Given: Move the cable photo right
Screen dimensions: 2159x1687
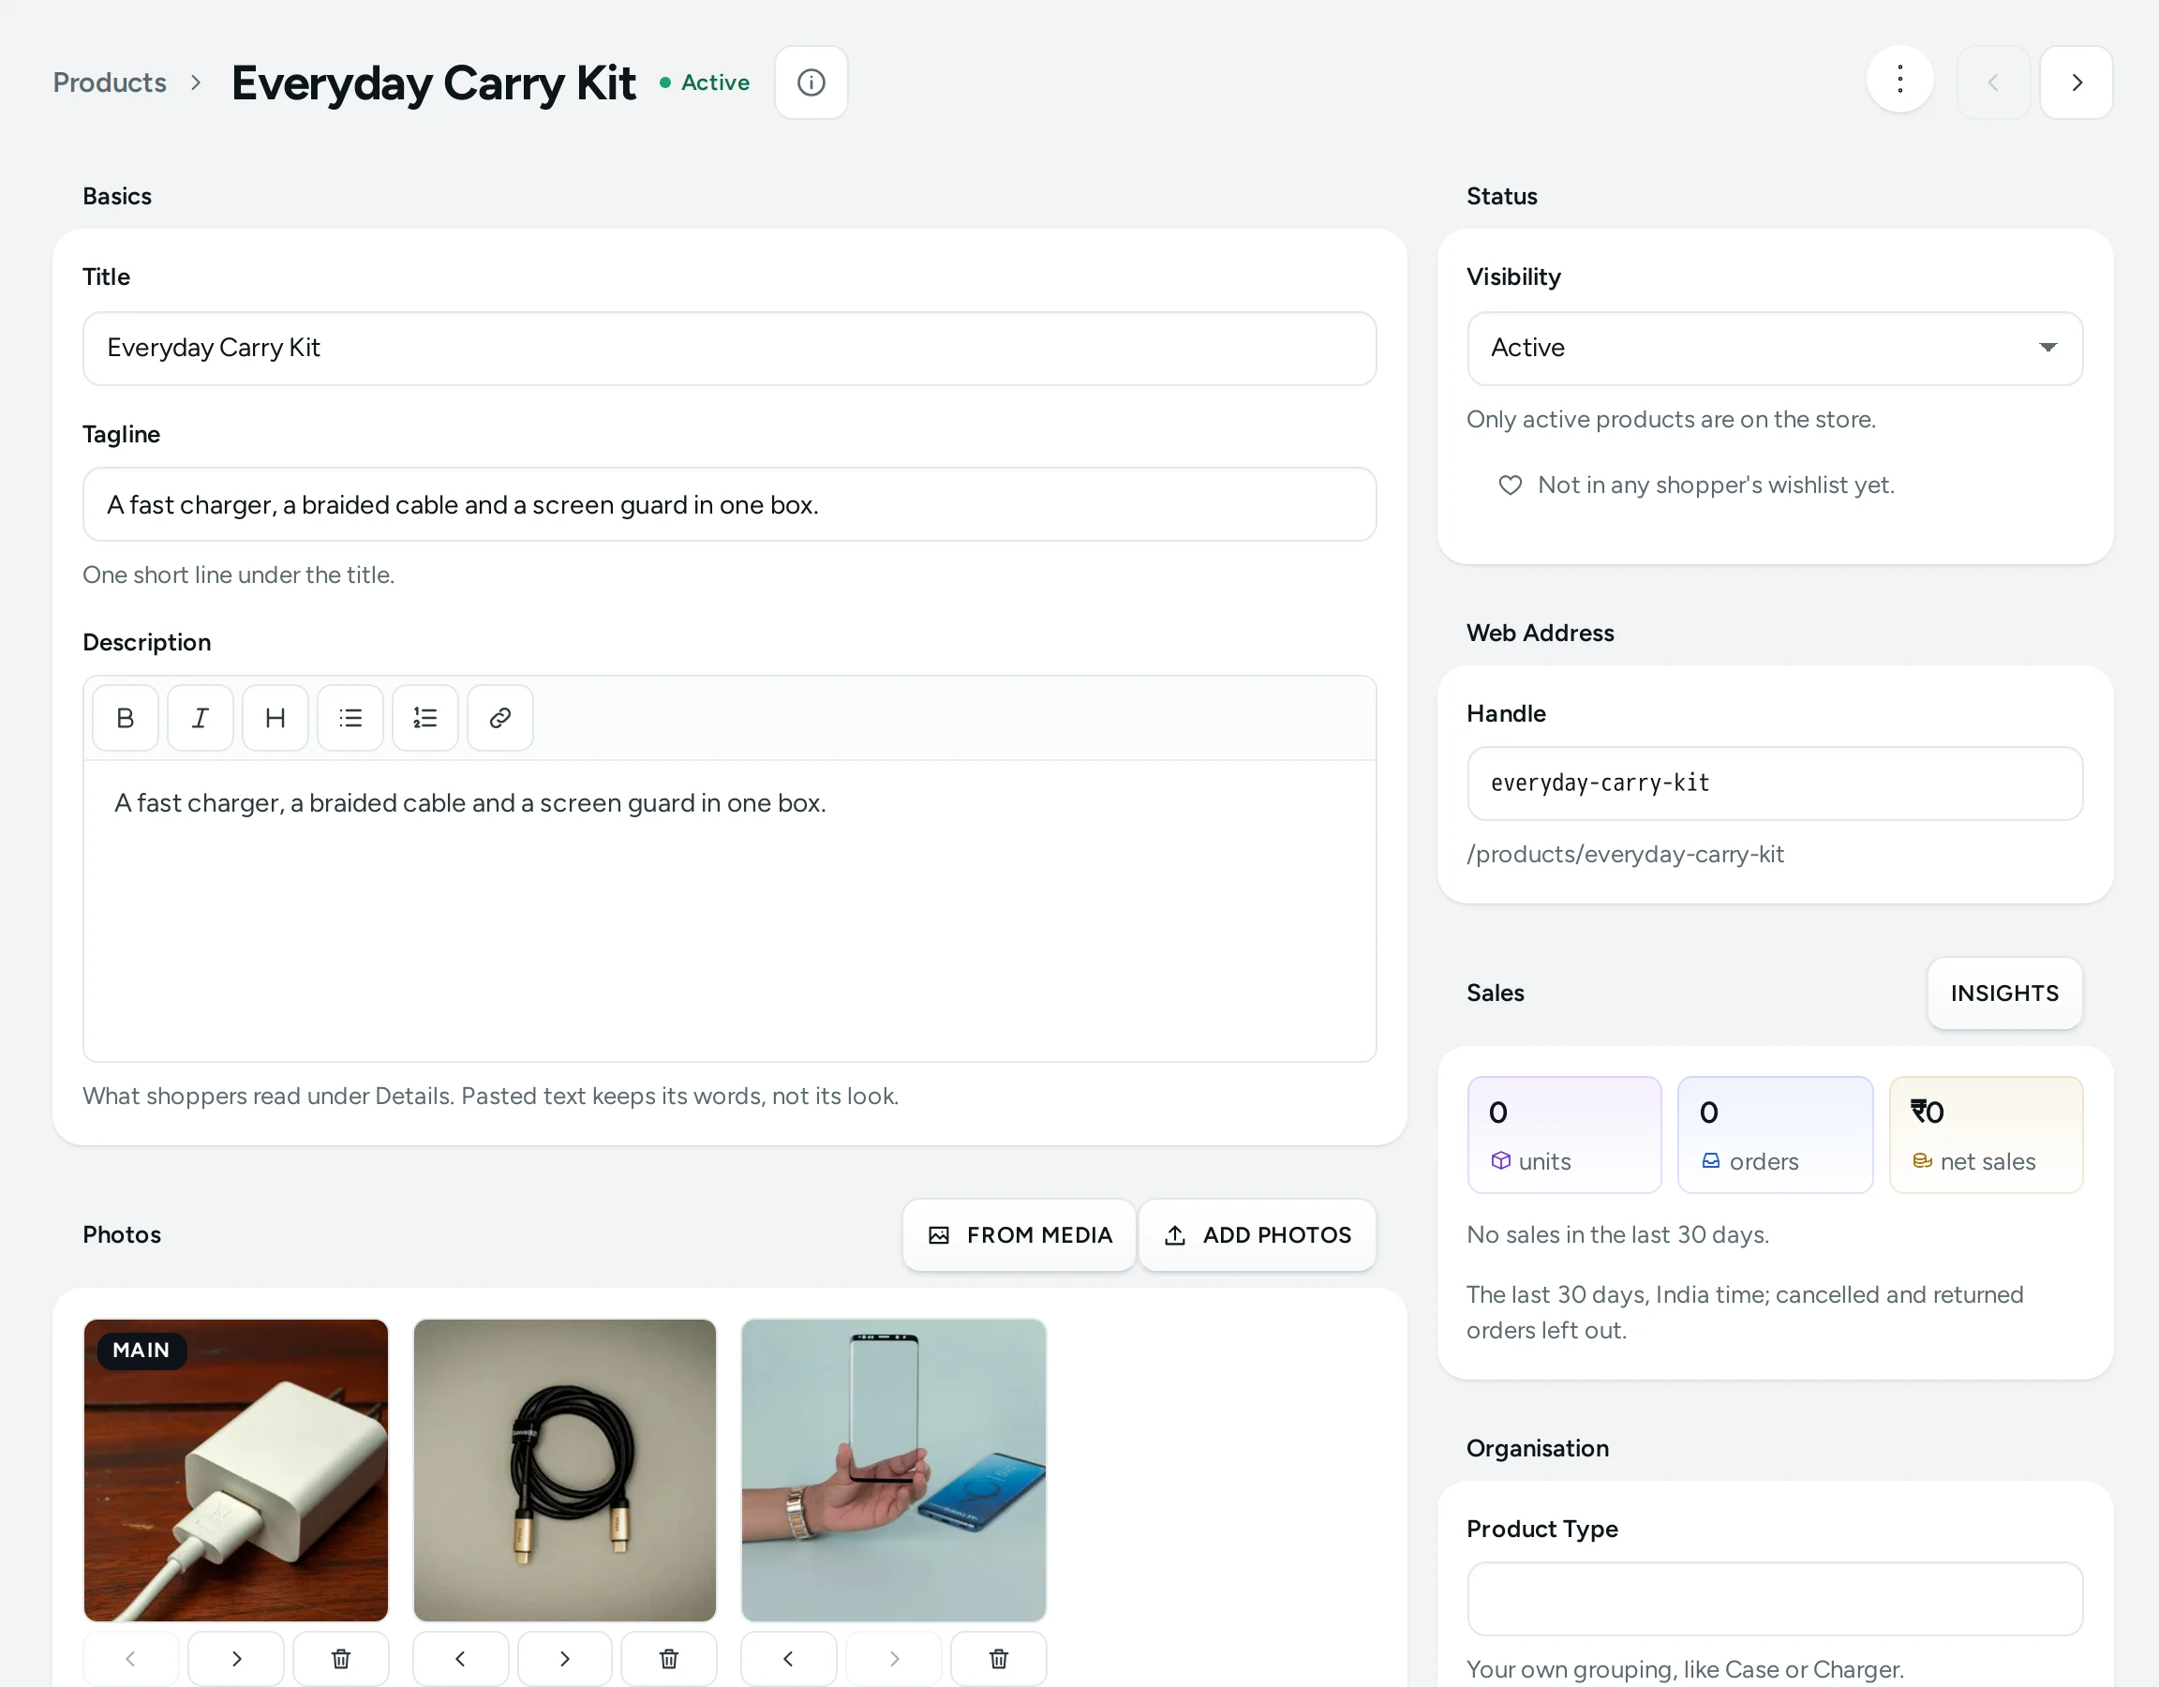Looking at the screenshot, I should click(x=564, y=1658).
